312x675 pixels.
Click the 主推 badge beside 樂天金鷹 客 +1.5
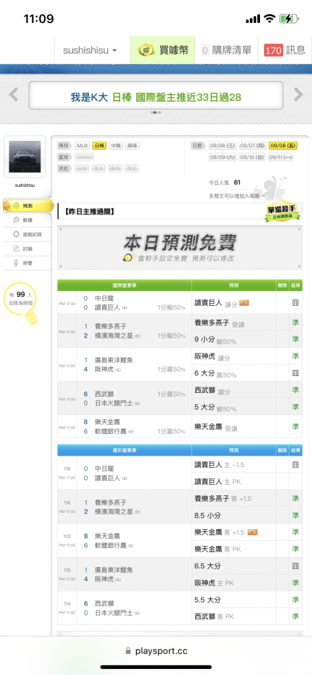(253, 532)
